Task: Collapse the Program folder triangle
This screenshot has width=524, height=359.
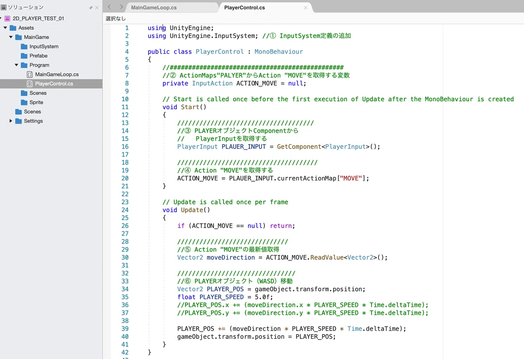Action: click(17, 65)
